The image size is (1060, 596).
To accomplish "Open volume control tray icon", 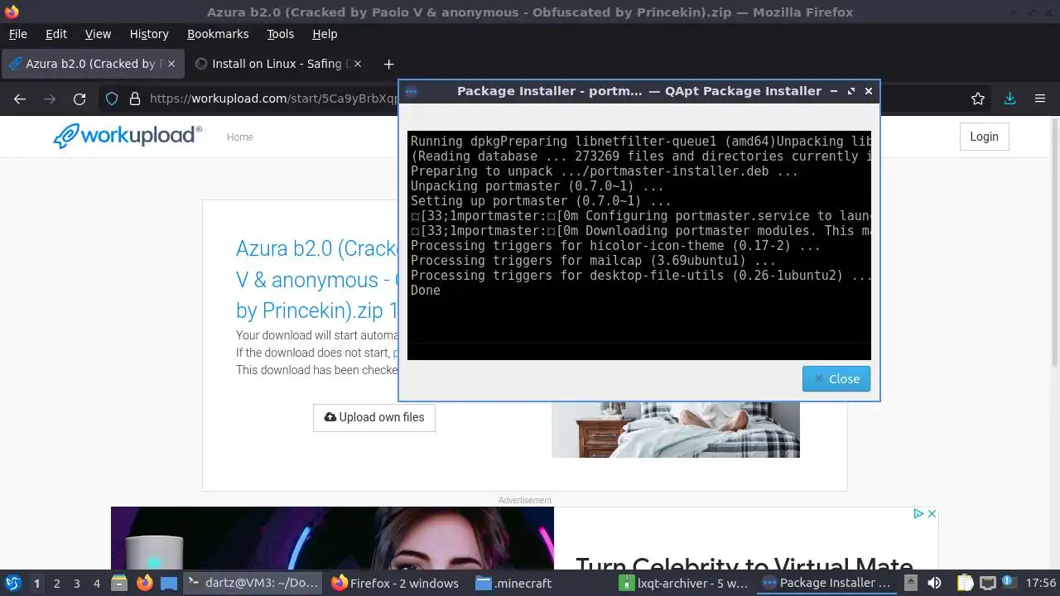I will pos(934,583).
